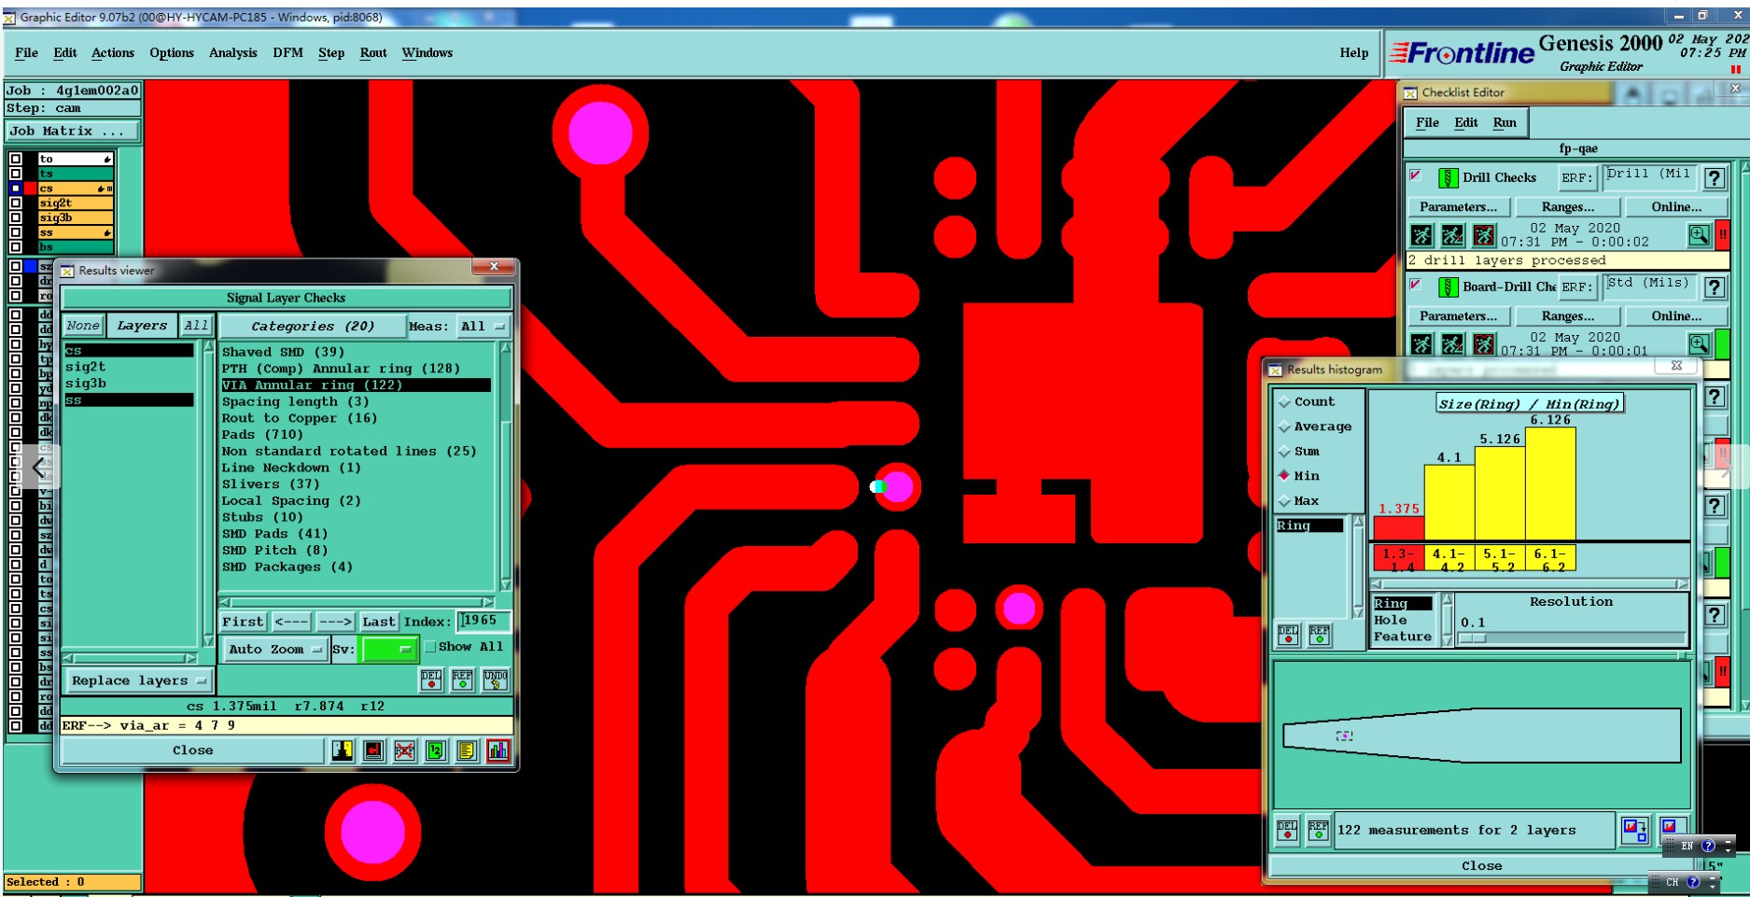Screen dimensions: 1750x897
Task: Click the next arrow ---> button
Action: [x=335, y=622]
